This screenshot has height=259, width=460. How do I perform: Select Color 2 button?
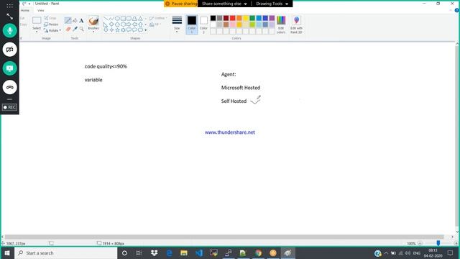(x=203, y=24)
